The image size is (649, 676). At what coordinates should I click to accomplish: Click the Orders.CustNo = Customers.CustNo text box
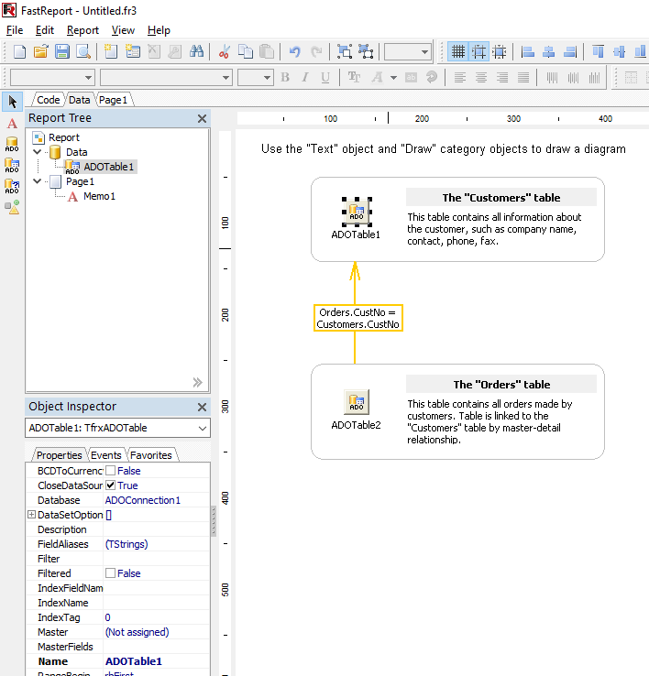point(358,318)
